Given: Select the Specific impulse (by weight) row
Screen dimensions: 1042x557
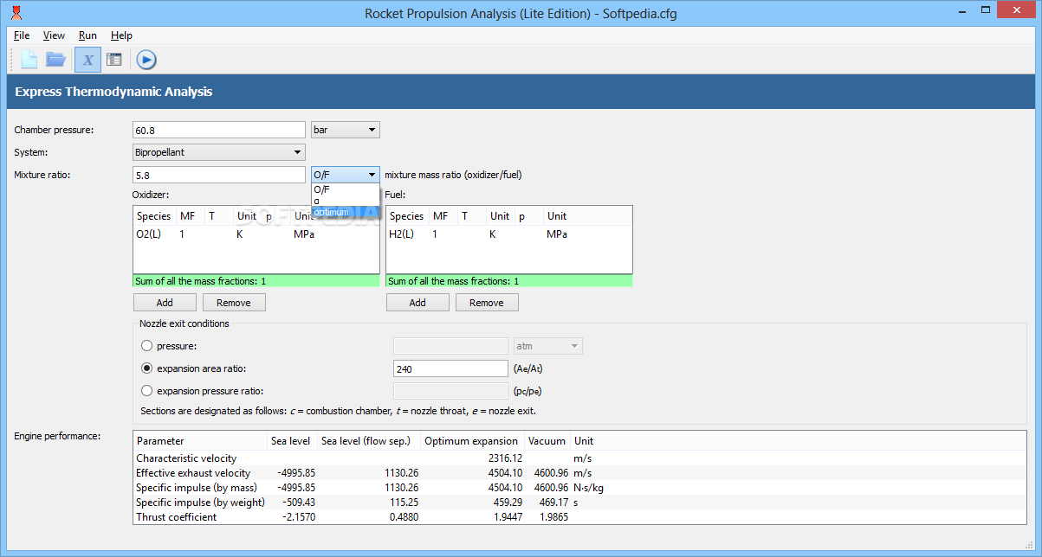Looking at the screenshot, I should (579, 503).
